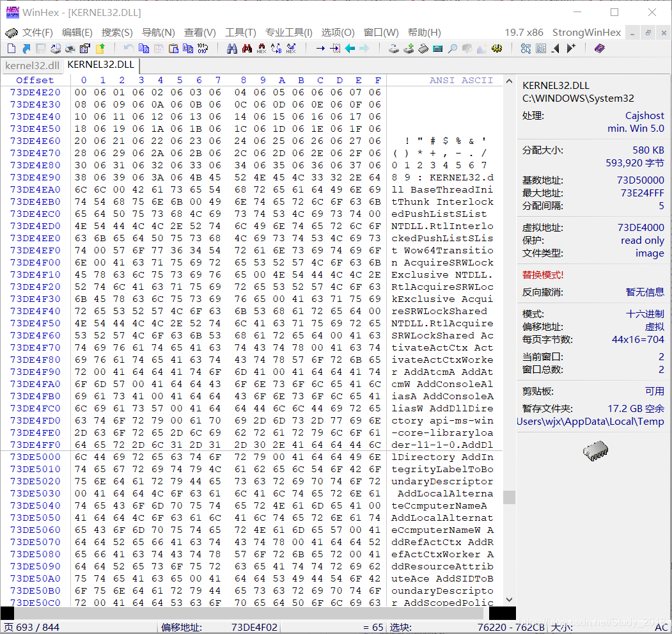Open the 选项(O) menu
This screenshot has height=634, width=672.
coord(338,33)
